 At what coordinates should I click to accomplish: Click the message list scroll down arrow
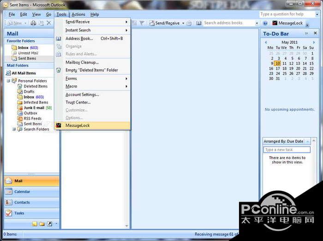point(127,226)
